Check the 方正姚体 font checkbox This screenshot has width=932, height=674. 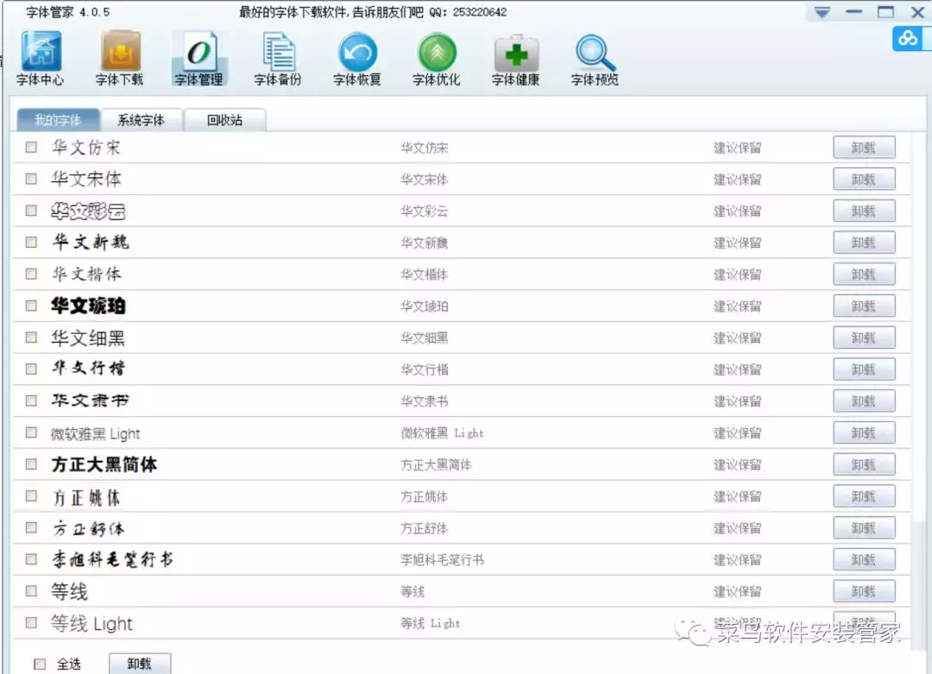click(30, 496)
